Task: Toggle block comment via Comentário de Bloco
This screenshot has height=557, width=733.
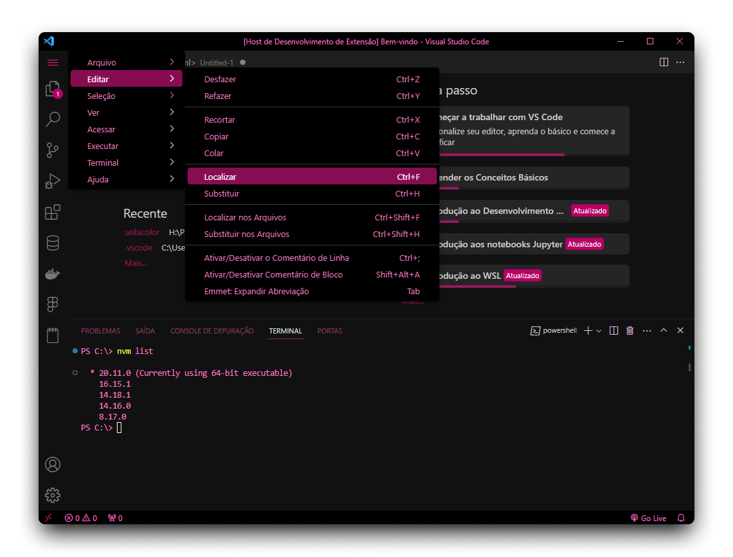Action: pos(312,274)
